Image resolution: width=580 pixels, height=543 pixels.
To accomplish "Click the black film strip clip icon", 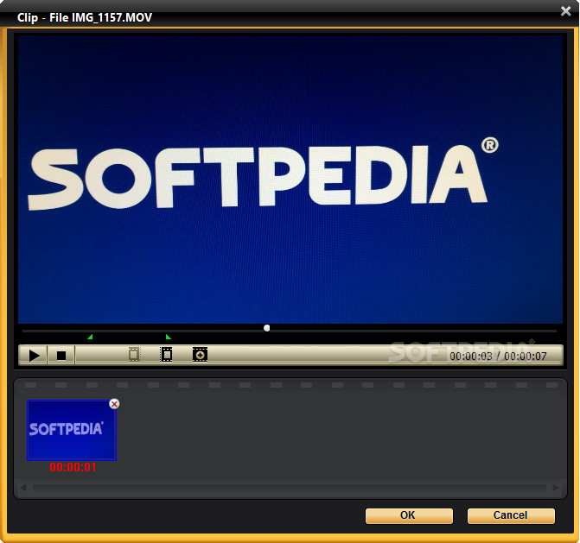I will 167,355.
